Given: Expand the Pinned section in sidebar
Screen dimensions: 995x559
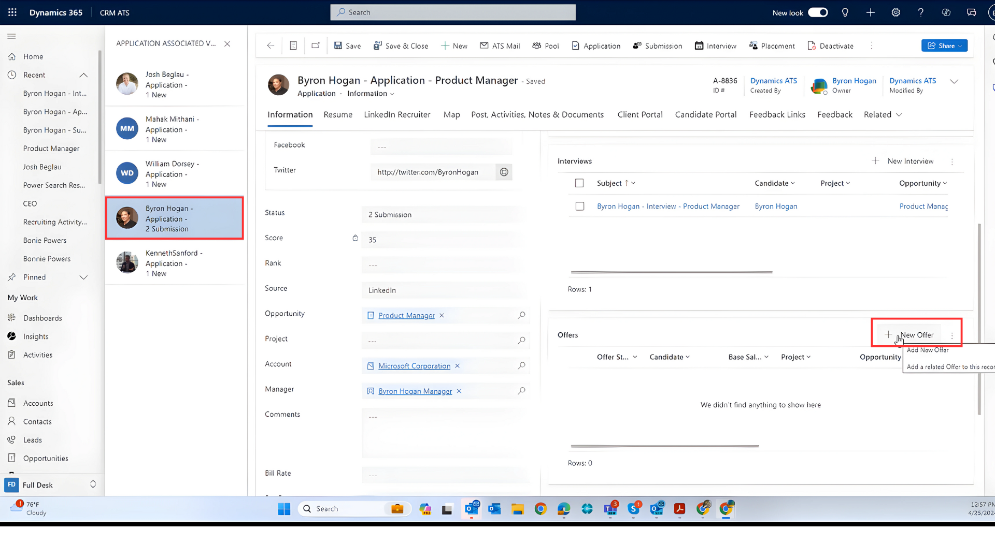Looking at the screenshot, I should (x=83, y=277).
